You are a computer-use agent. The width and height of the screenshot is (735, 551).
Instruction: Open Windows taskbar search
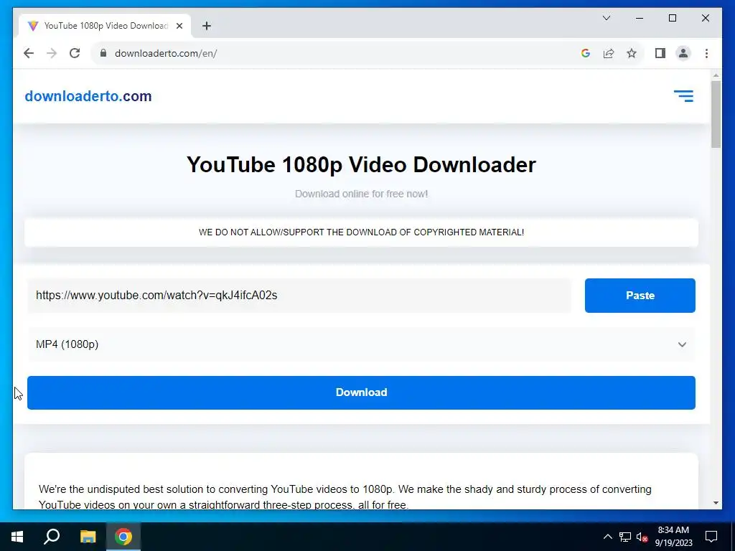(x=52, y=537)
